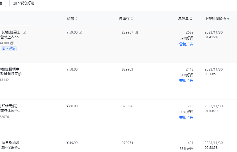Screen dimensions: 237x152
Task: Click edit icon next to stock 239967
Action: click(x=136, y=32)
